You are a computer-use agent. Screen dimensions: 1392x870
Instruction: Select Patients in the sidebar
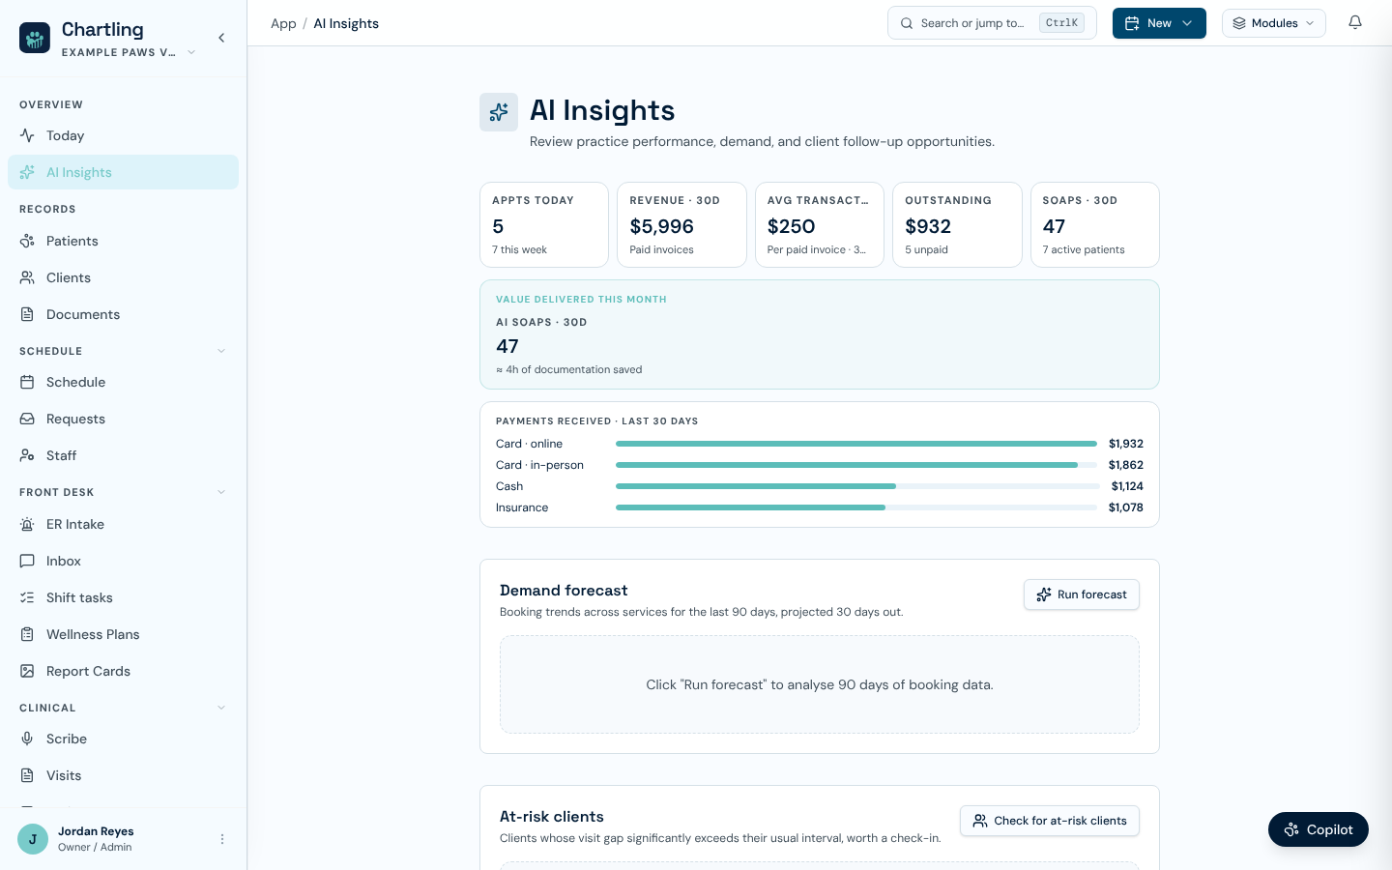pos(123,241)
